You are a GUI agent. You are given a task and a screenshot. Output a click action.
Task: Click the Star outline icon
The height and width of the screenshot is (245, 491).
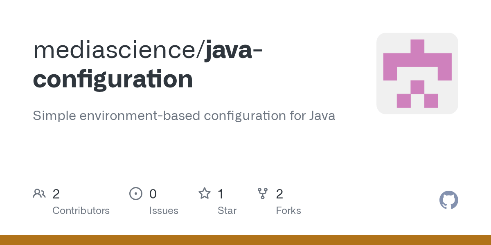(205, 193)
